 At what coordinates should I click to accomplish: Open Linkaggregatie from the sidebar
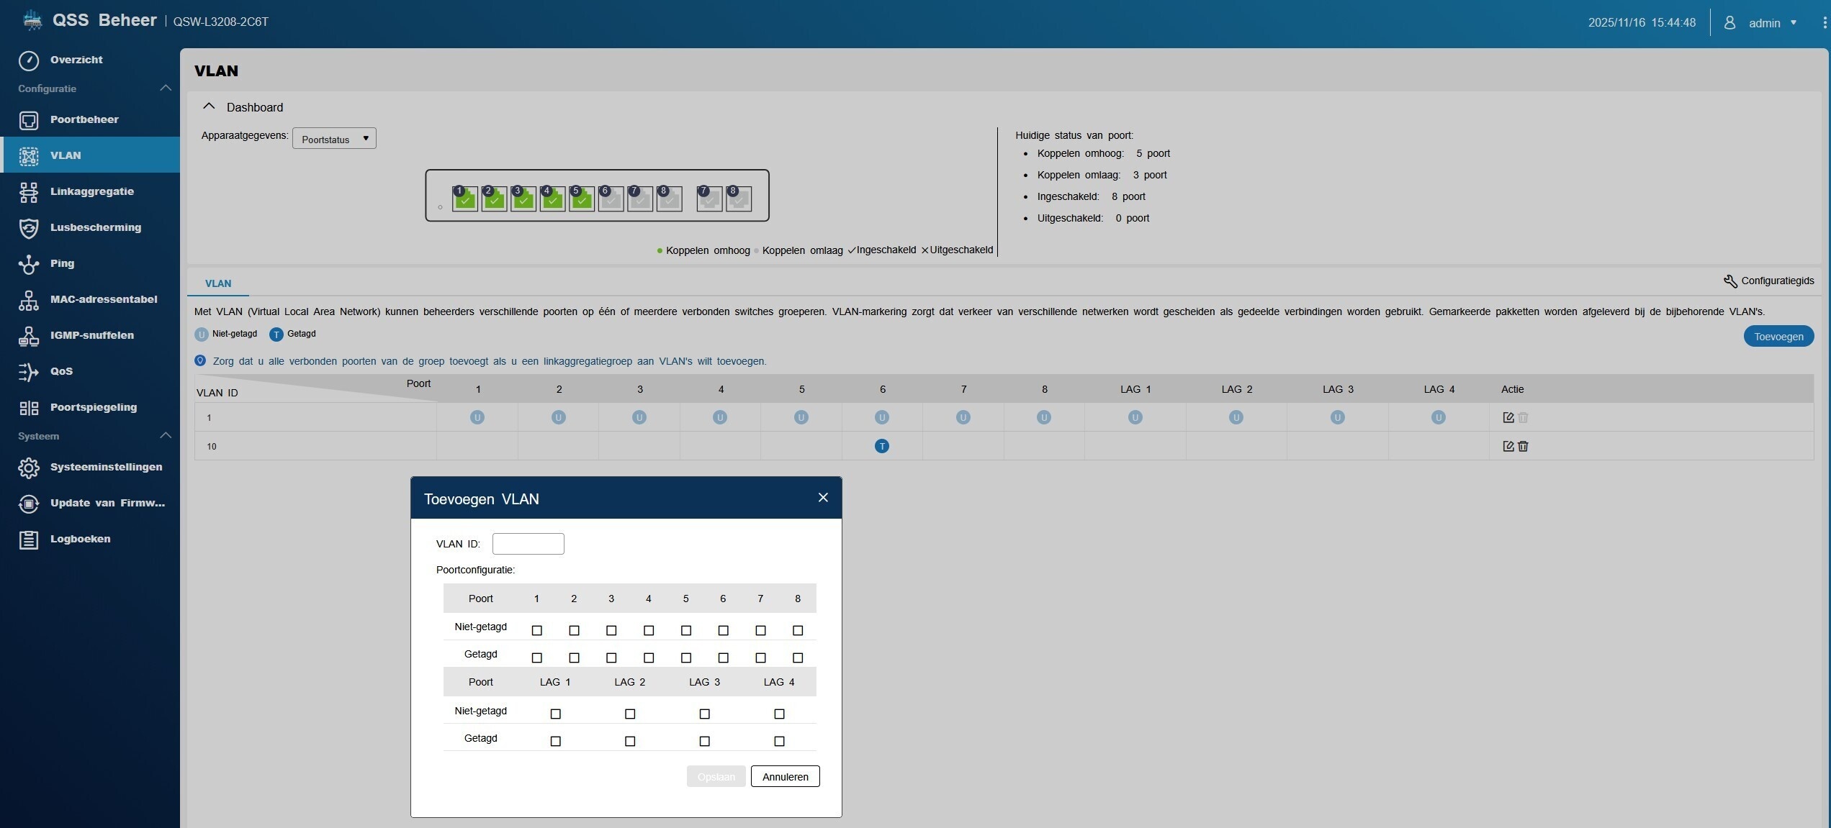click(x=91, y=191)
